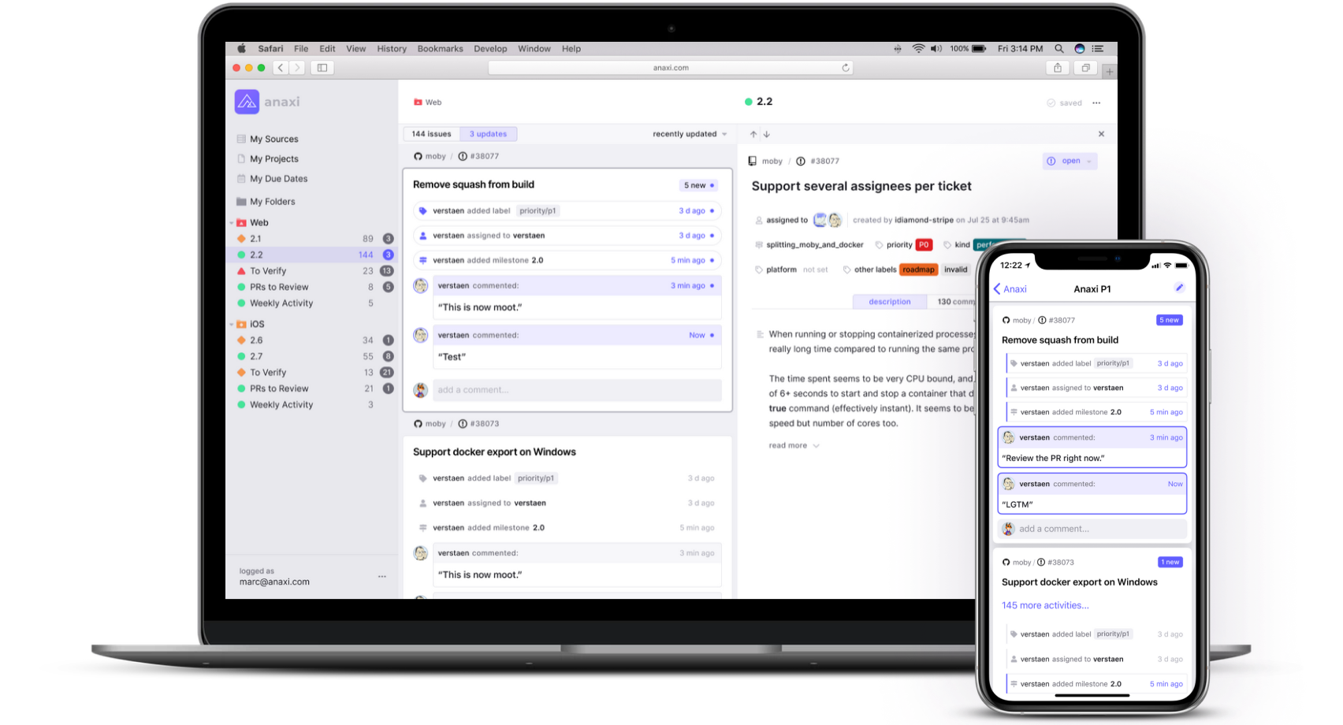The height and width of the screenshot is (725, 1343).
Task: Open the Develop menu
Action: coord(490,49)
